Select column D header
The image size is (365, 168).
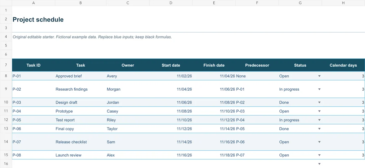171,3
